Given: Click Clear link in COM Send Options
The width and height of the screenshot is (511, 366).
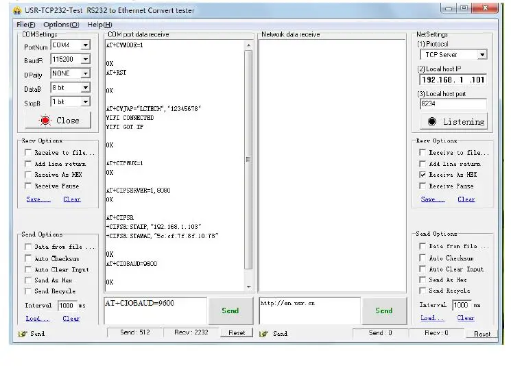Looking at the screenshot, I should pos(71,318).
